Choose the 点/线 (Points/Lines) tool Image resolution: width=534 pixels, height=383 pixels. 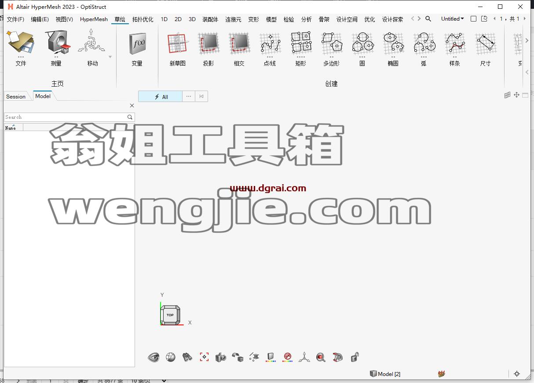pyautogui.click(x=270, y=44)
